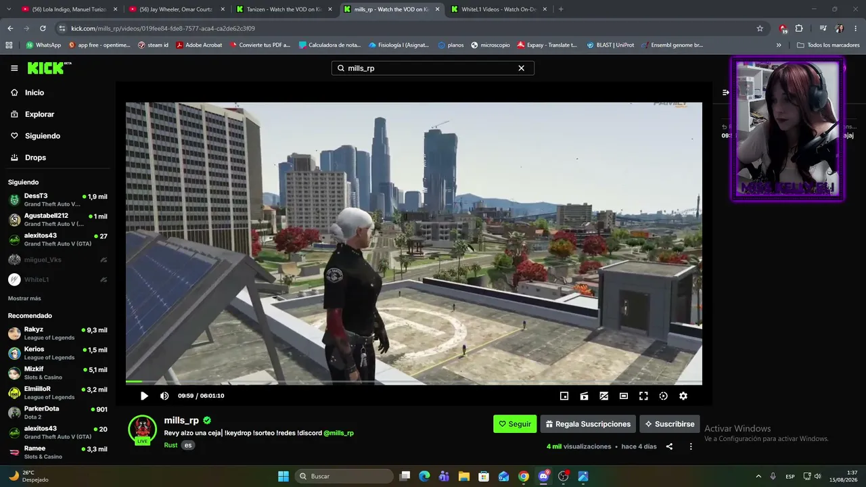Collapse the chat panel
Image resolution: width=866 pixels, height=487 pixels.
tap(725, 92)
